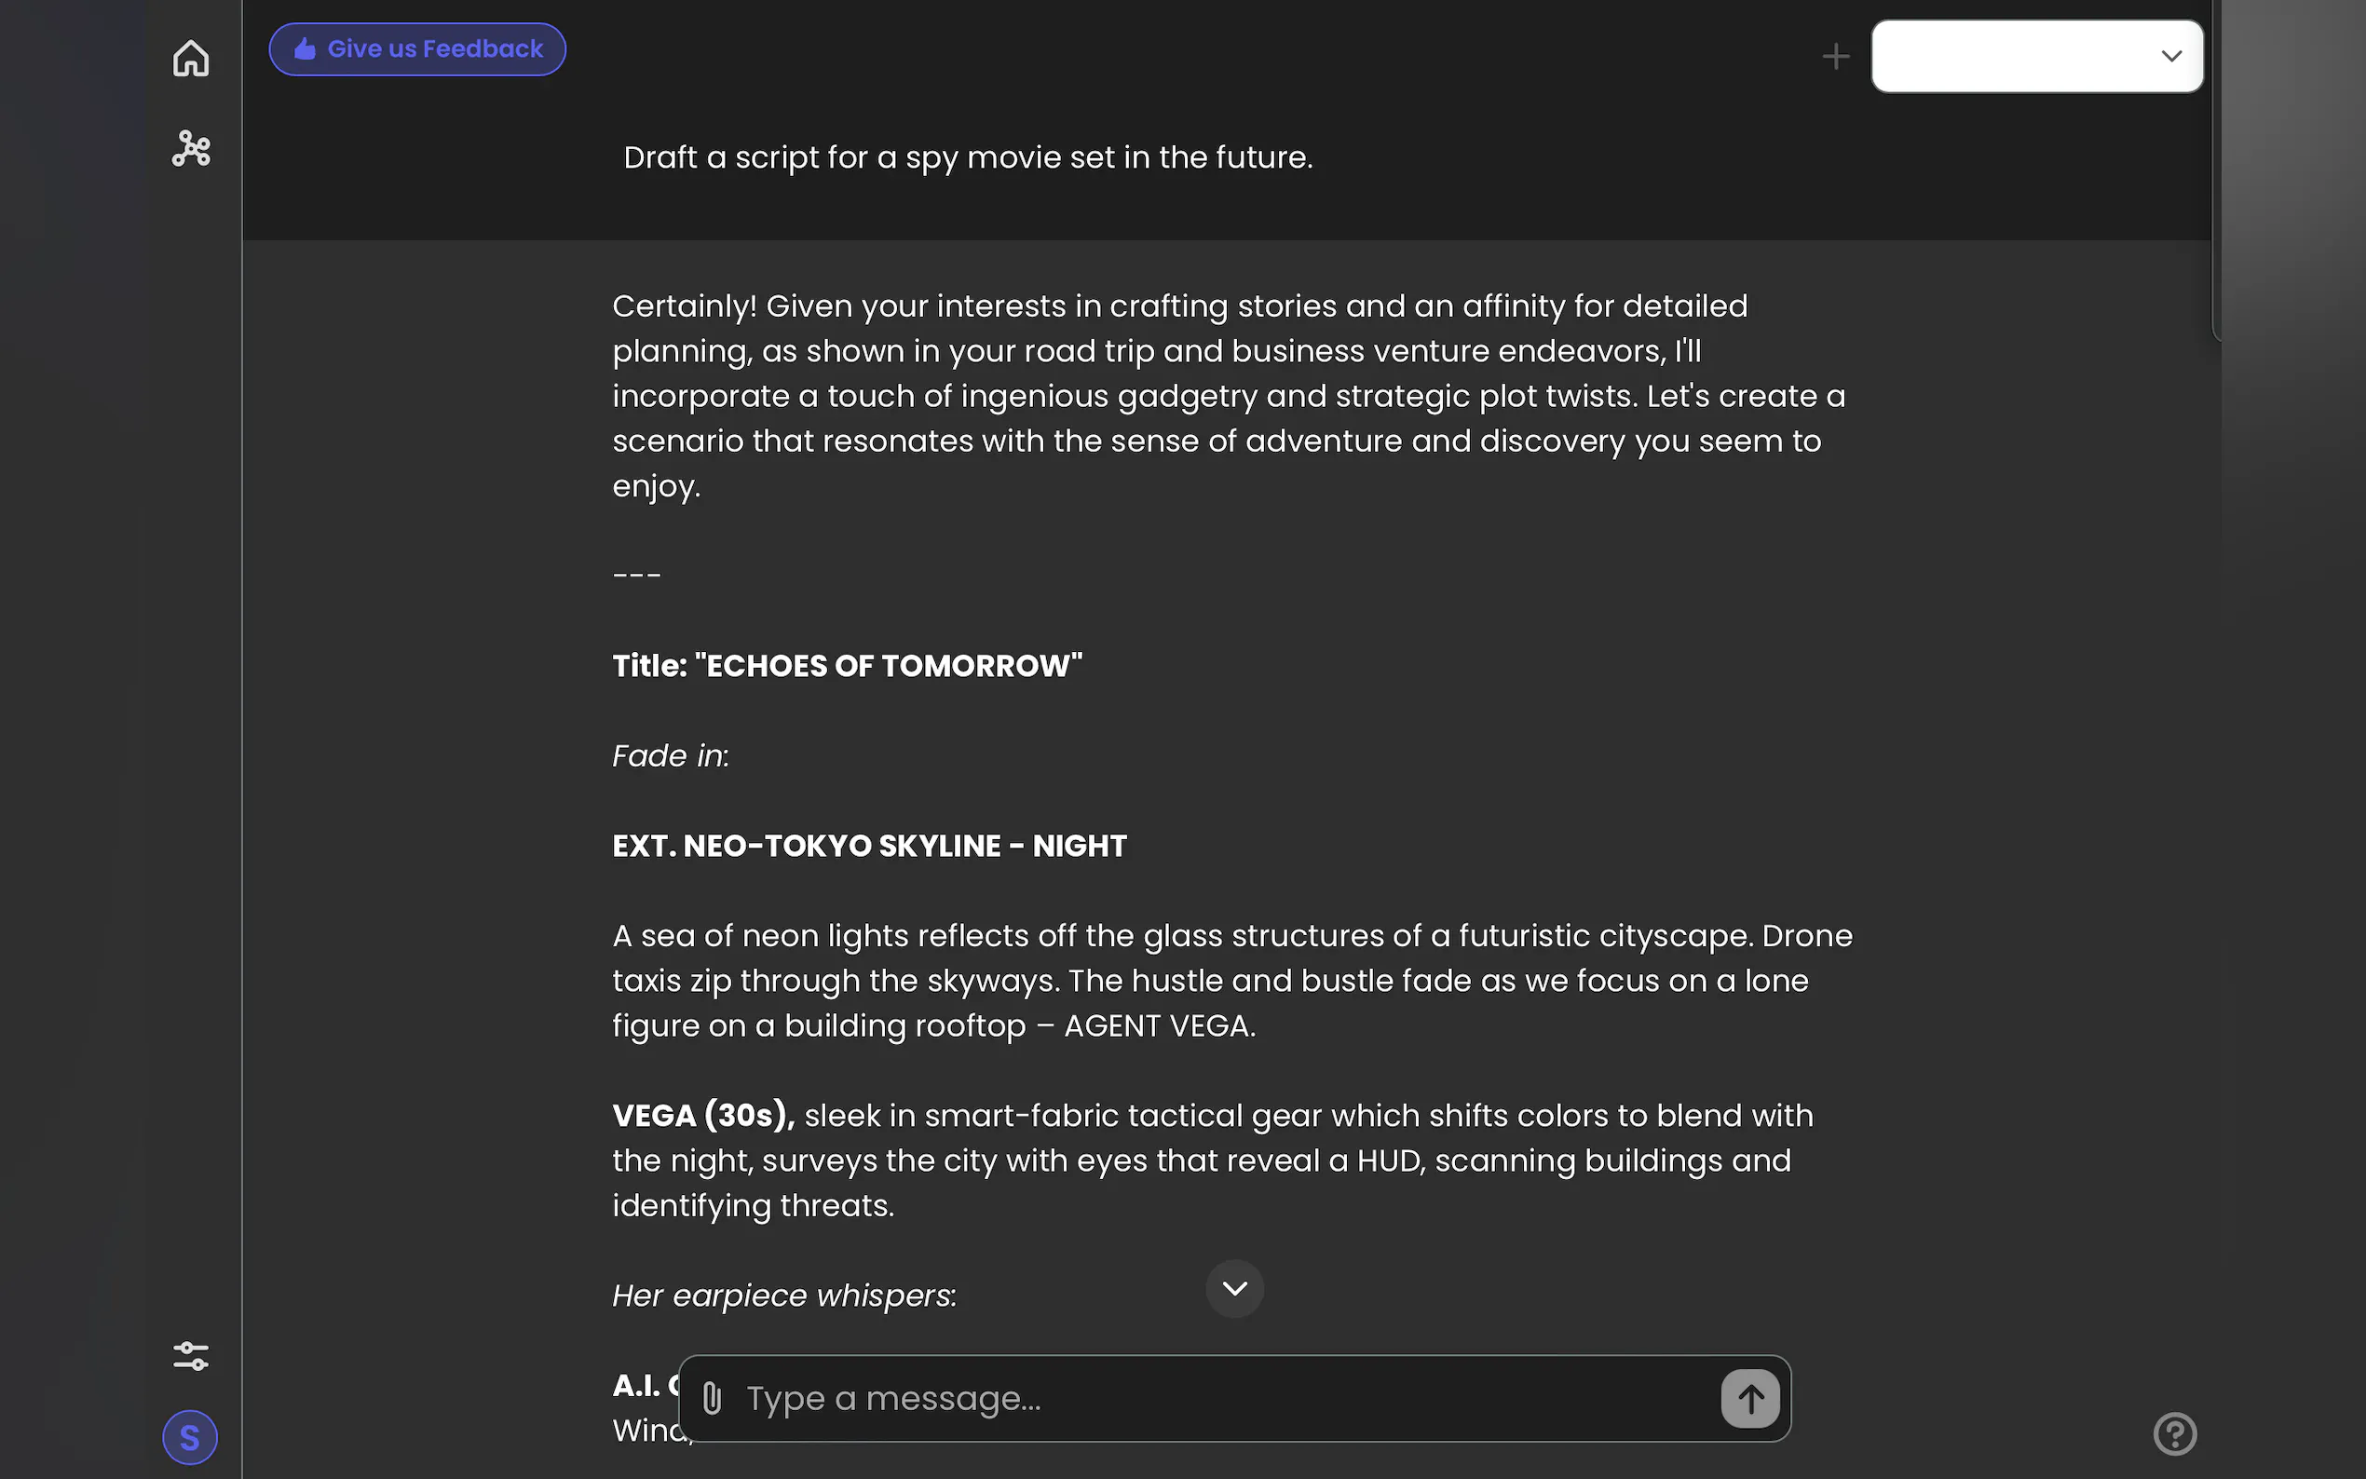This screenshot has height=1479, width=2366.
Task: Send the message with the arrow button
Action: point(1749,1399)
